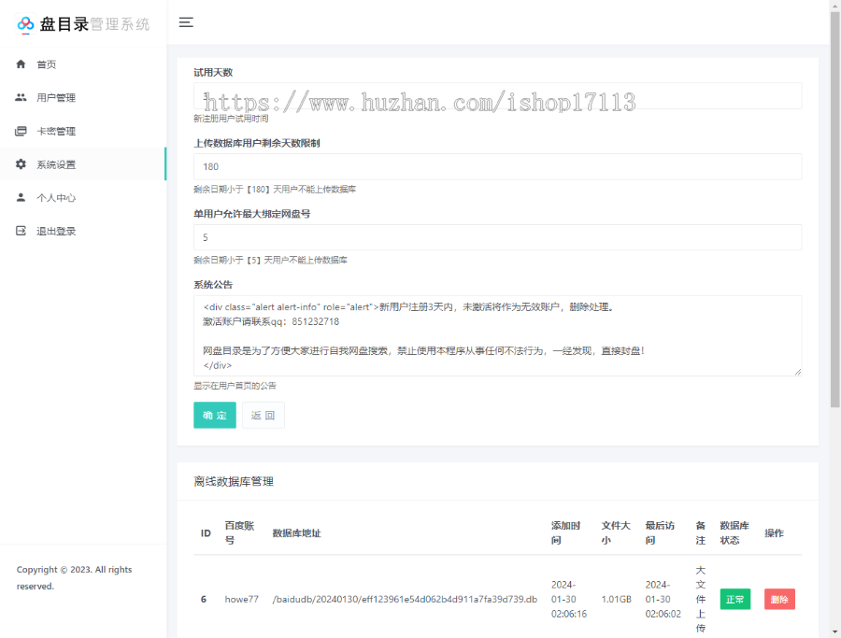Click the 添加时间 column header
The image size is (841, 638).
(565, 533)
